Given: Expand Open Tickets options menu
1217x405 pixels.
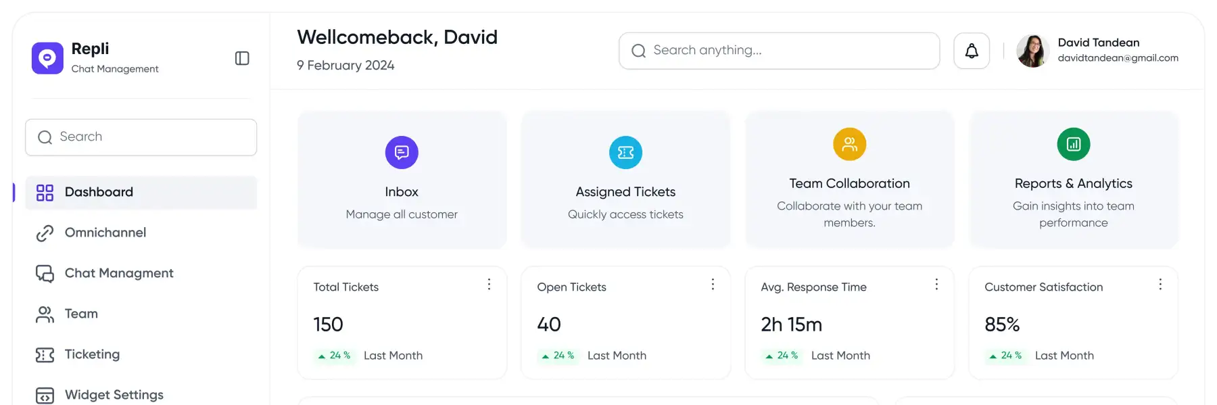Looking at the screenshot, I should (713, 285).
